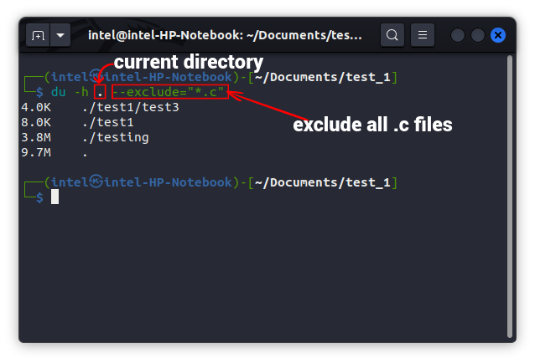Click the cursor at the empty prompt
The image size is (535, 363).
55,197
